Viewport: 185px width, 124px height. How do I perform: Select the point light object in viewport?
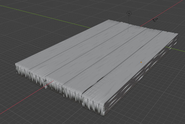pos(129,13)
